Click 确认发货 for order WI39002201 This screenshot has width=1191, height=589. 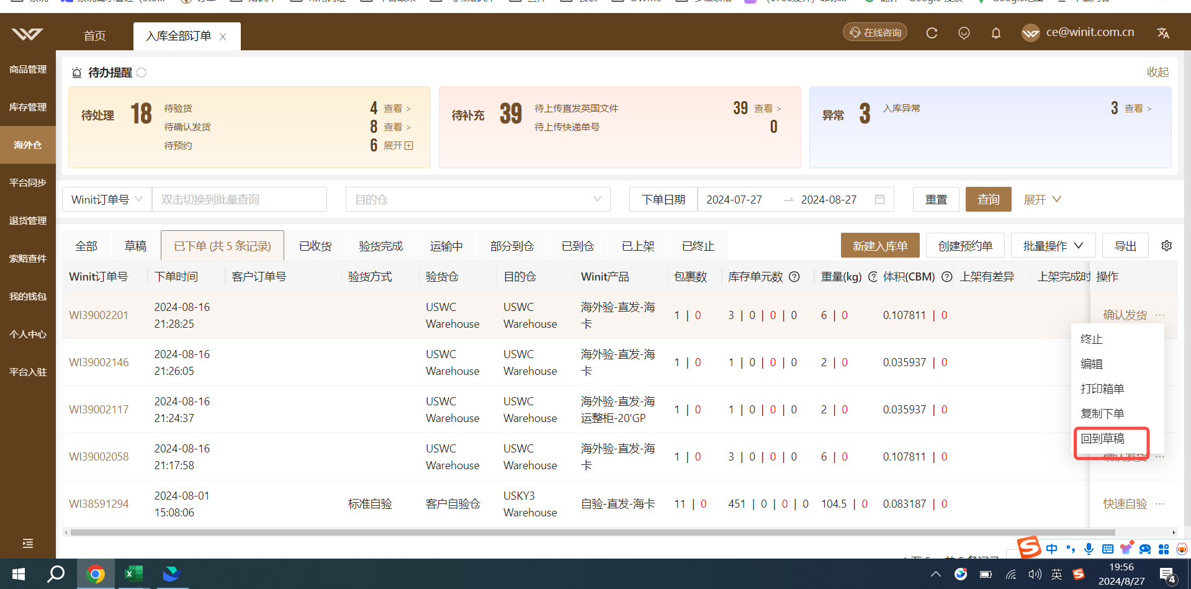(1125, 315)
